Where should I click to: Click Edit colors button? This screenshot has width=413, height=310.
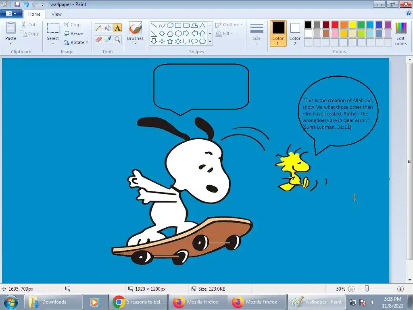tap(400, 34)
